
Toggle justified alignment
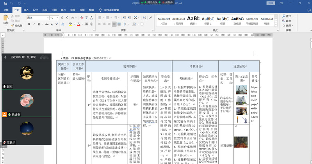(114, 24)
